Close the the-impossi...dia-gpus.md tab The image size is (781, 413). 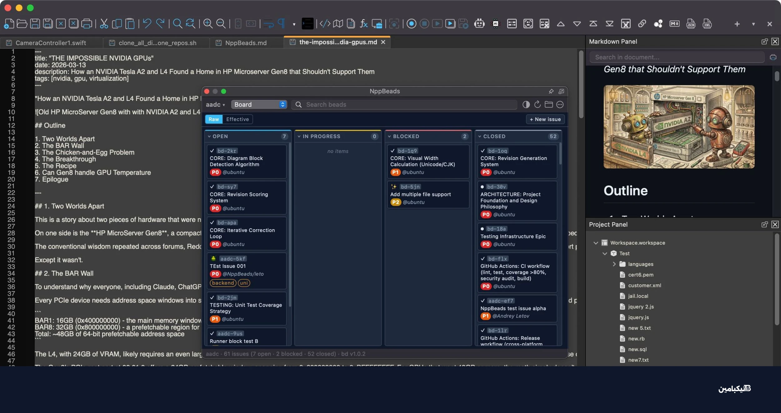383,42
